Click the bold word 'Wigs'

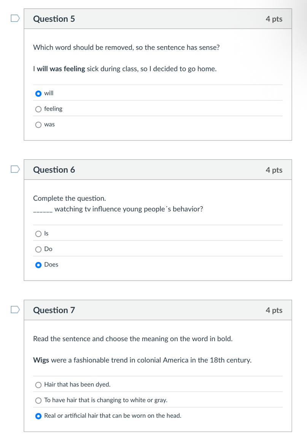(x=41, y=360)
